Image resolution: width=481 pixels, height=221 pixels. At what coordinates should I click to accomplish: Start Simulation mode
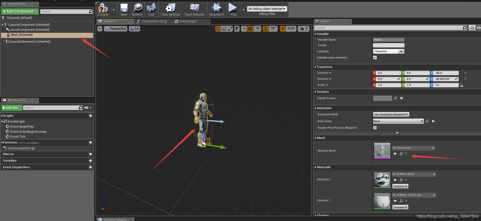pos(217,10)
